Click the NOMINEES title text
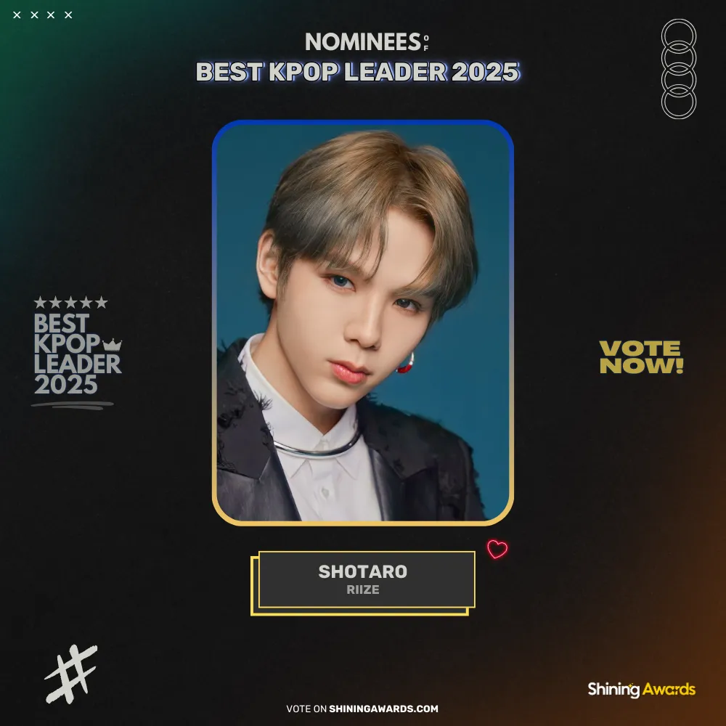This screenshot has width=726, height=726. (x=363, y=41)
